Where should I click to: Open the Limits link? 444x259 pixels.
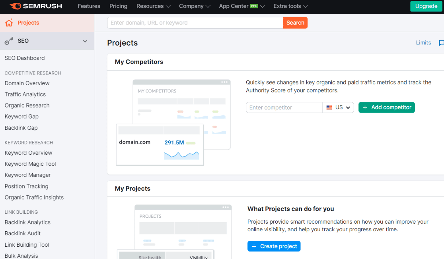pyautogui.click(x=423, y=42)
